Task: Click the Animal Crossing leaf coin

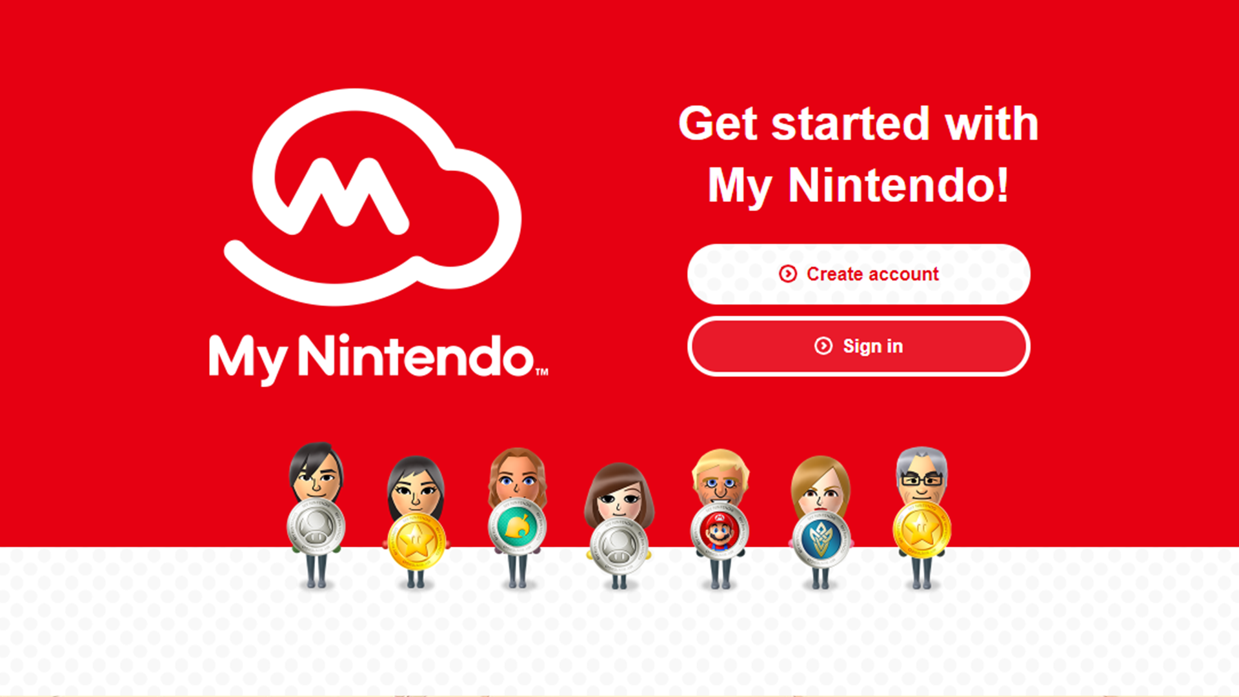Action: tap(517, 526)
